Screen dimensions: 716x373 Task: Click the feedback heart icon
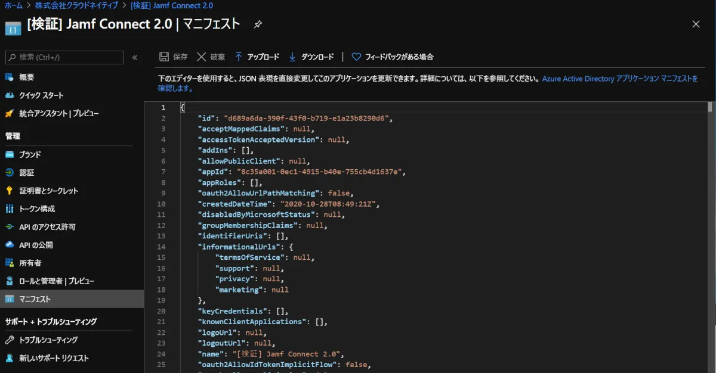click(x=356, y=57)
